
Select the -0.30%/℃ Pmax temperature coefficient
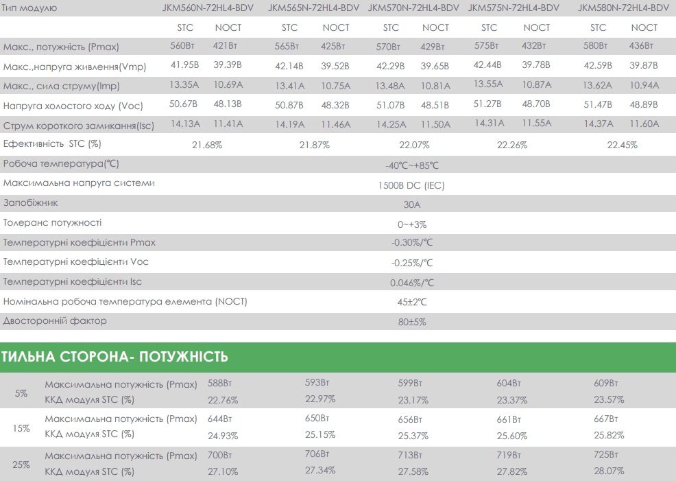click(412, 243)
